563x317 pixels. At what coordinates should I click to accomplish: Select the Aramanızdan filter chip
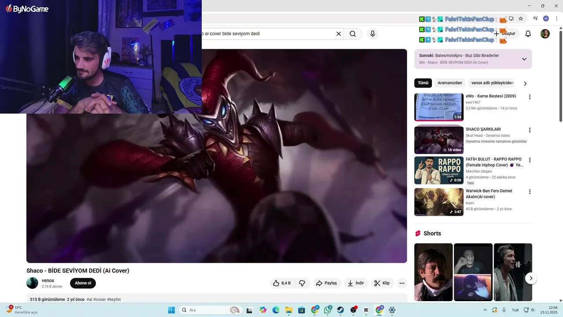450,83
